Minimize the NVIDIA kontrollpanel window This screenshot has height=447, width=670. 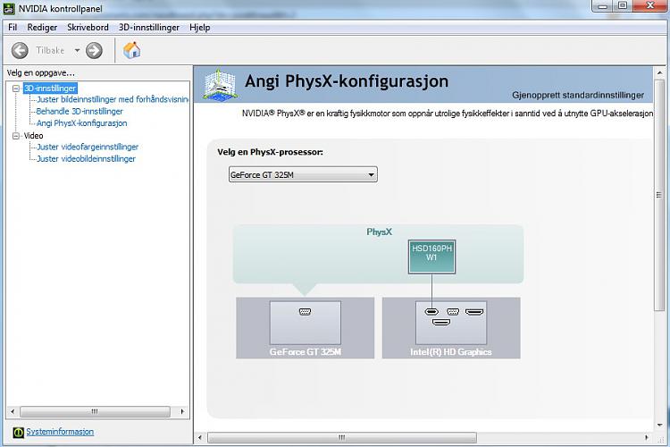pos(603,6)
